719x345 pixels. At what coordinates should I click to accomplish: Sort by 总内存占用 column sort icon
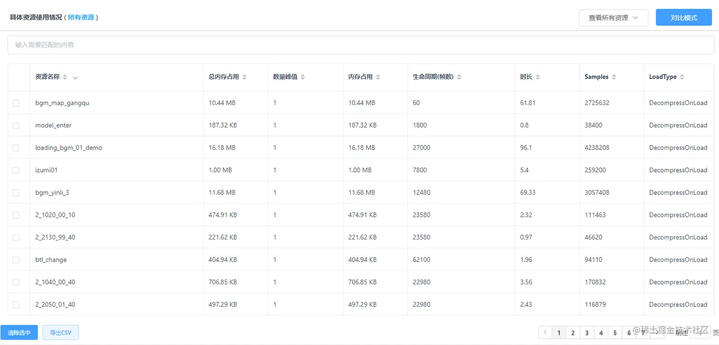pyautogui.click(x=244, y=77)
